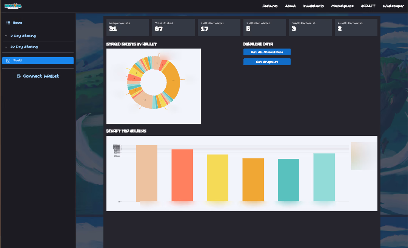
Task: Expand the 30 Day Staking chevron
Action: tap(6, 47)
